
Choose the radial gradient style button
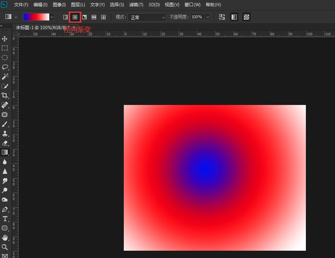[x=75, y=17]
